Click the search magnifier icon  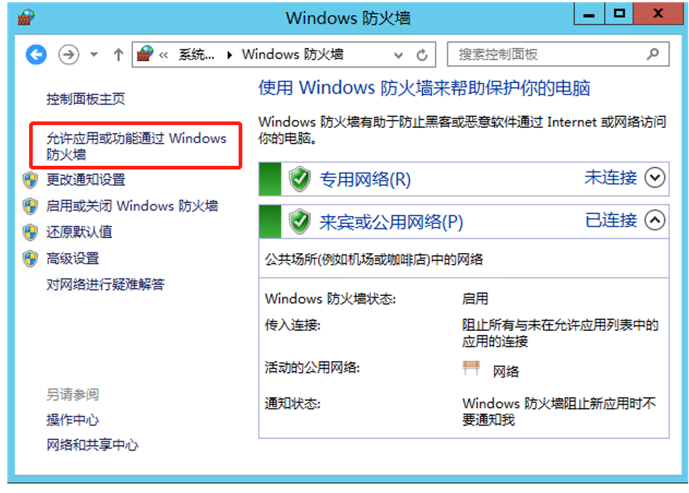(x=653, y=54)
